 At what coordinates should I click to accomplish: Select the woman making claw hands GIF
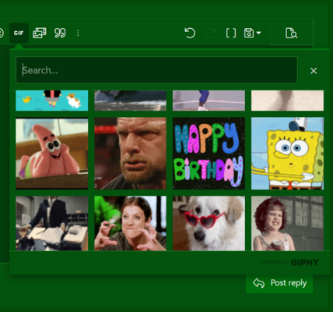click(x=131, y=223)
